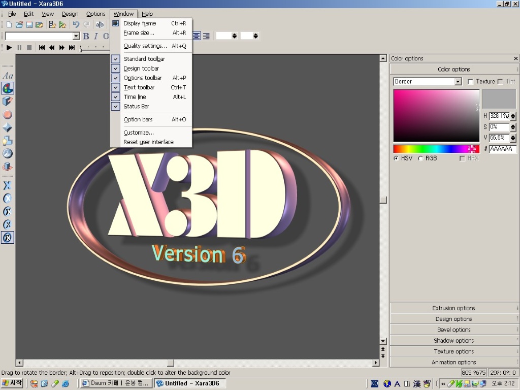Viewport: 520px width, 390px height.
Task: Toggle Status Bar menu entry
Action: coord(151,107)
